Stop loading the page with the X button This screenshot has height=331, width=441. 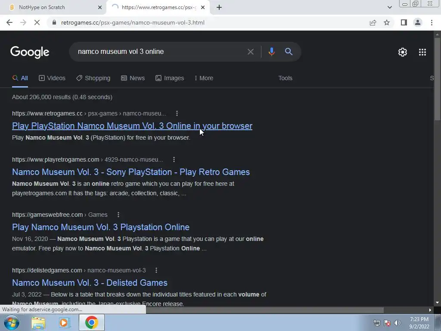coord(37,22)
